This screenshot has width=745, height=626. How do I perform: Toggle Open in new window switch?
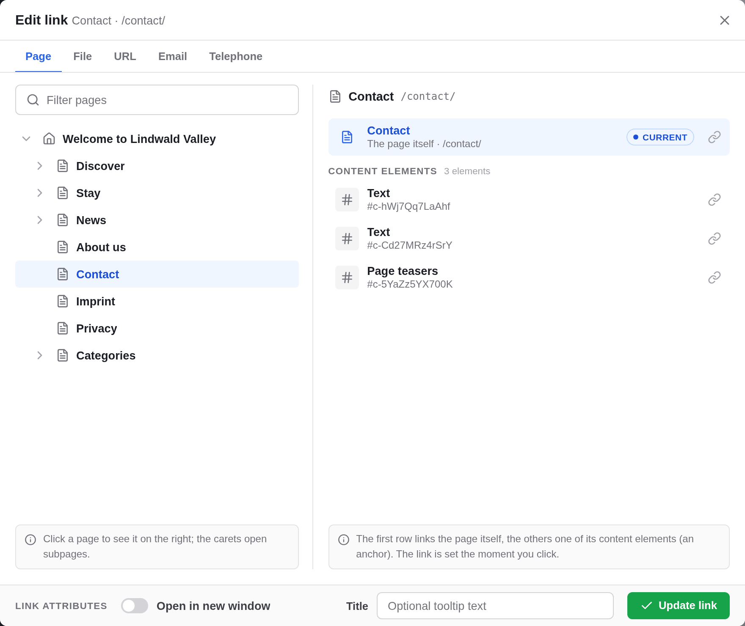point(135,606)
